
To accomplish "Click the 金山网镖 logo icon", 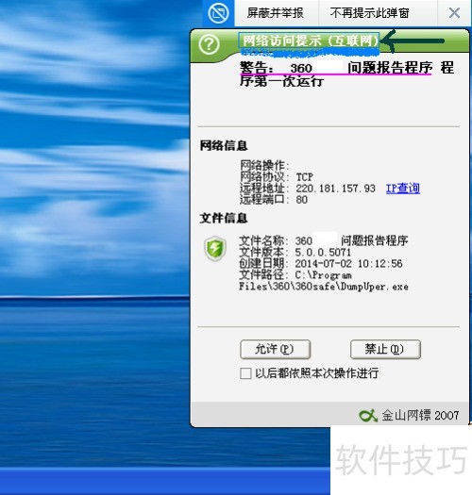I will 368,416.
